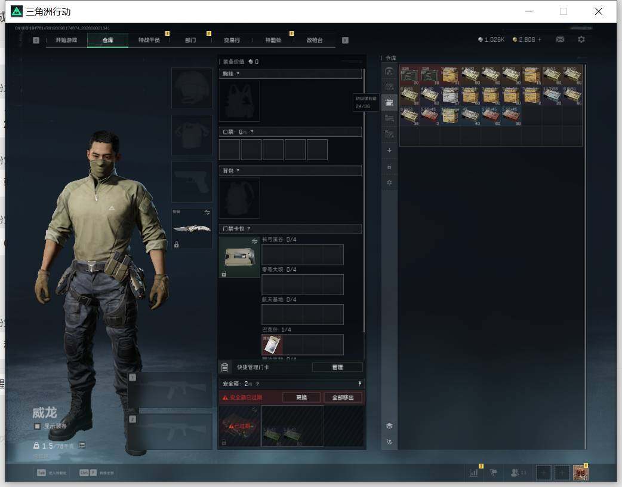This screenshot has width=622, height=487.
Task: Select primary weapon slot 1
Action: coord(170,390)
